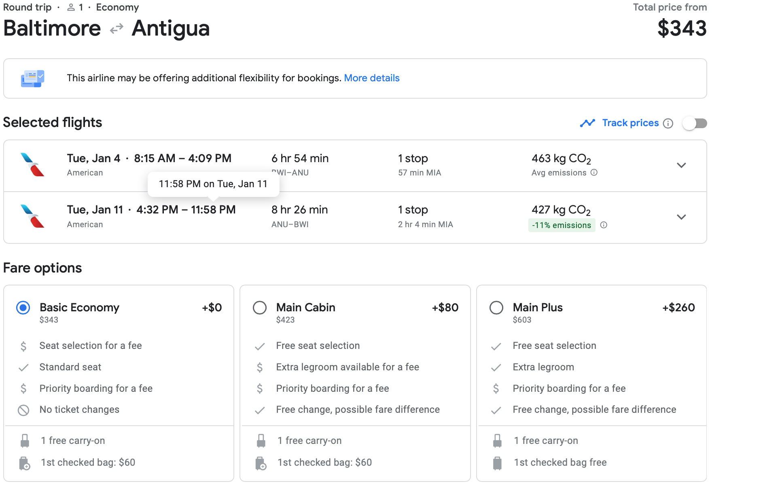Expand the Jan 11 return flight details
Viewport: 763px width, 490px height.
pos(681,217)
